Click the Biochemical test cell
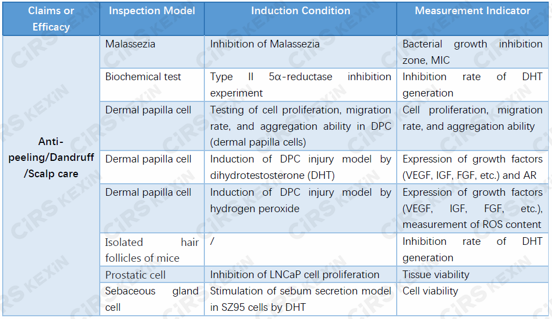 click(152, 85)
